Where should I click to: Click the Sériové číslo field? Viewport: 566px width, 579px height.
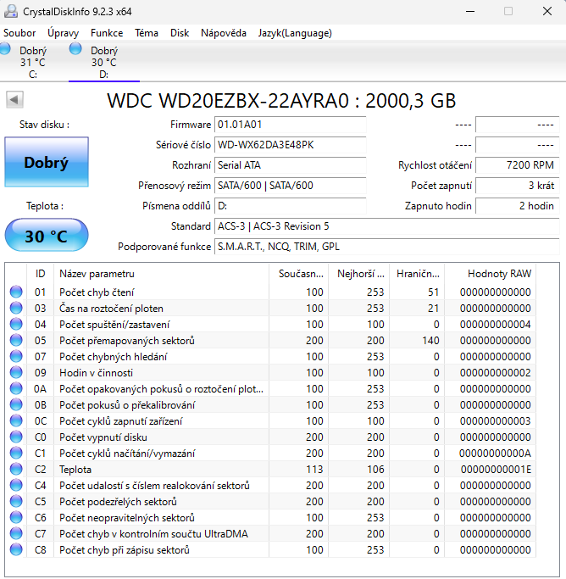[291, 145]
